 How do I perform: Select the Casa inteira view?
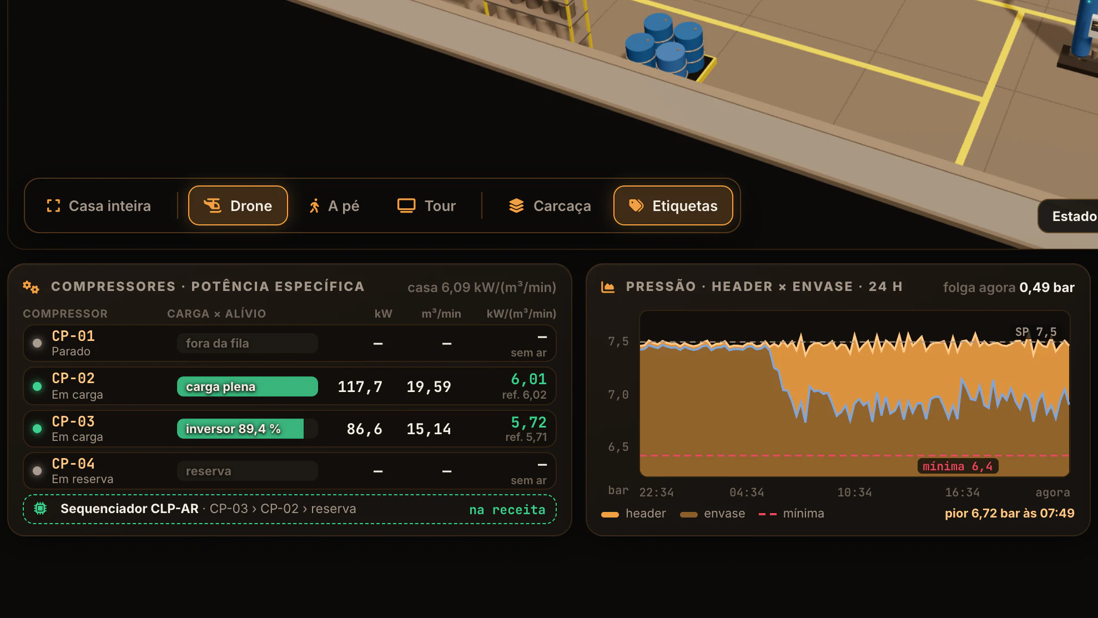click(99, 205)
